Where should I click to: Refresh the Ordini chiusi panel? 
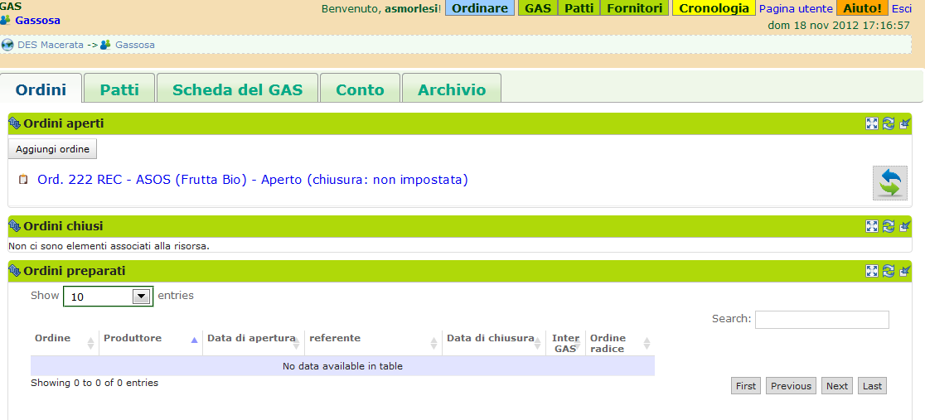889,226
